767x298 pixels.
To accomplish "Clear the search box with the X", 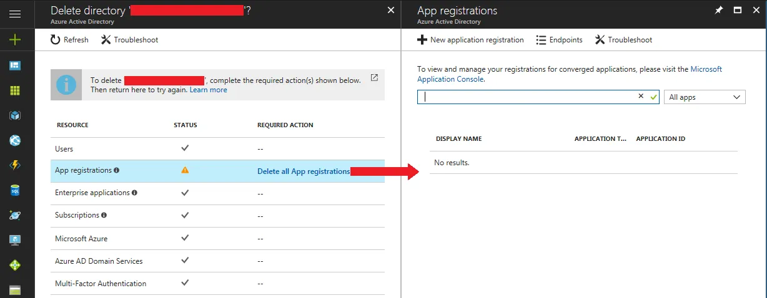I will [641, 97].
